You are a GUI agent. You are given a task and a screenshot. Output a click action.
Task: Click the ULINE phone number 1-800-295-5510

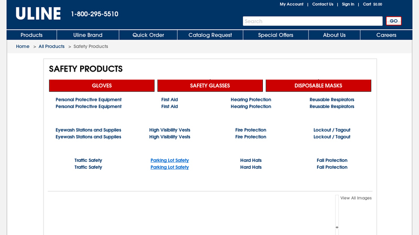point(95,14)
